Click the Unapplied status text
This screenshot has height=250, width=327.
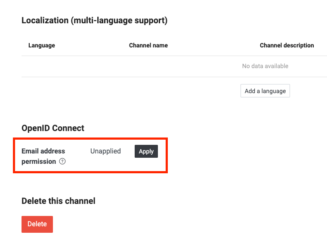(x=105, y=151)
